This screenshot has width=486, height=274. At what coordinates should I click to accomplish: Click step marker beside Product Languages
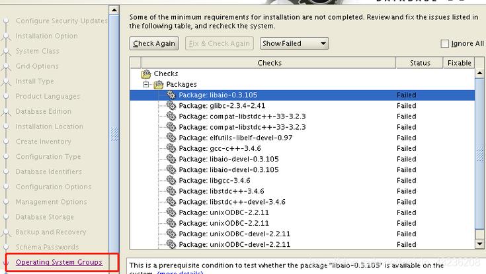pos(6,96)
